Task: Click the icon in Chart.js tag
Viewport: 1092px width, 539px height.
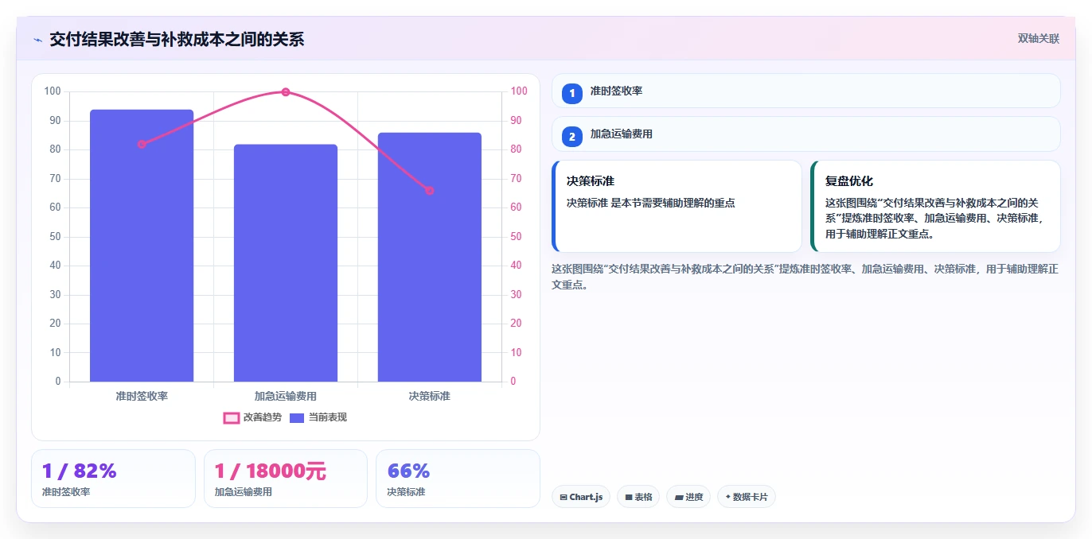Action: (564, 498)
